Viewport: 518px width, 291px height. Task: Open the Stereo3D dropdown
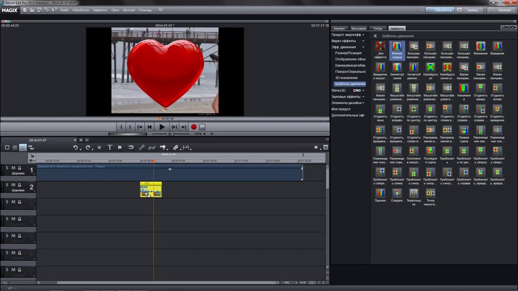pos(348,91)
